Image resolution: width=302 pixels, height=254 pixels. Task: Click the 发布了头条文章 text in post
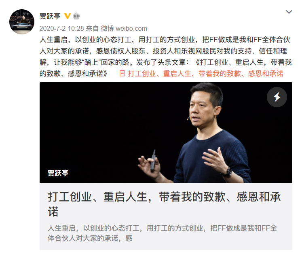pos(161,62)
